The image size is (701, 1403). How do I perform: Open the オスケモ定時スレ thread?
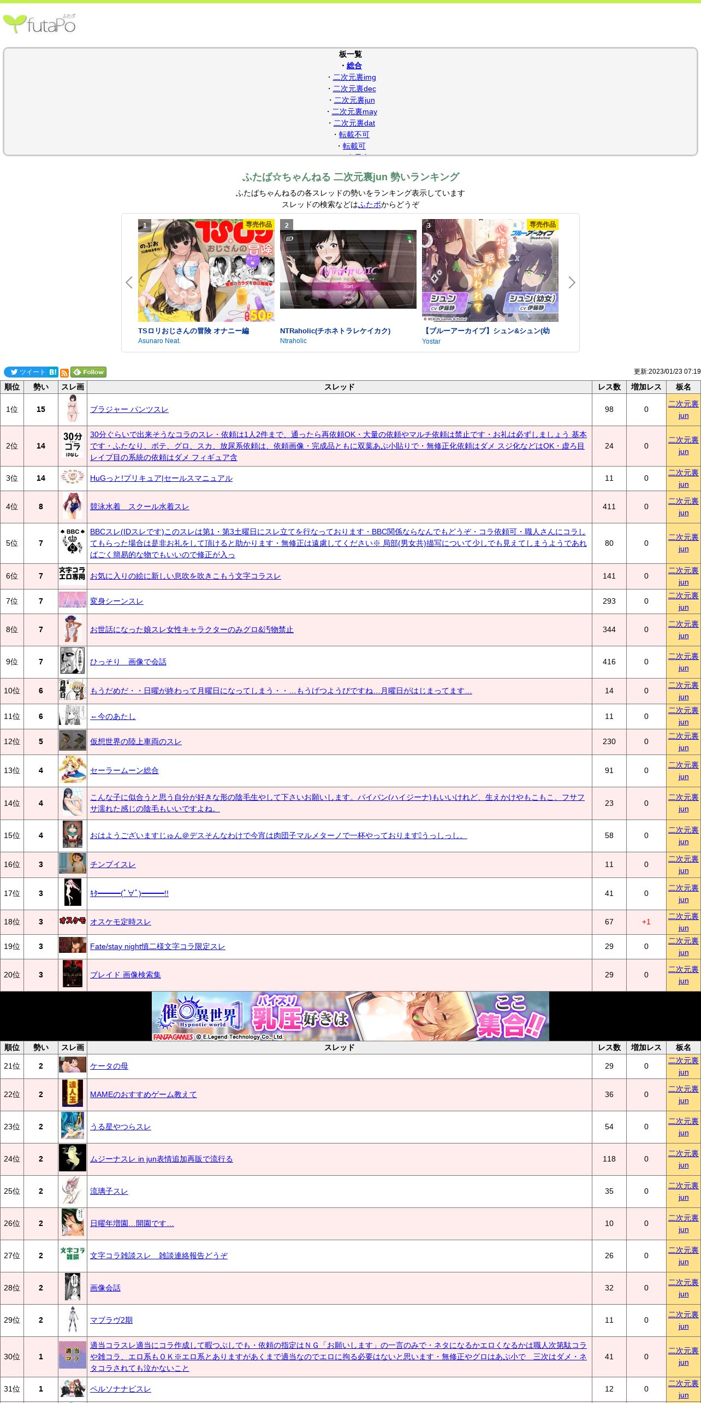point(120,922)
